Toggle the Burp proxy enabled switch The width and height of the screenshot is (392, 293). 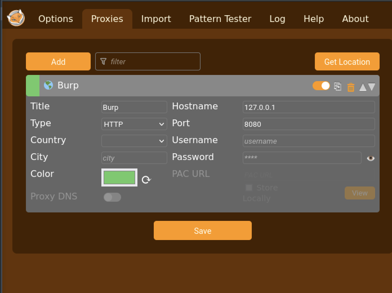[321, 86]
